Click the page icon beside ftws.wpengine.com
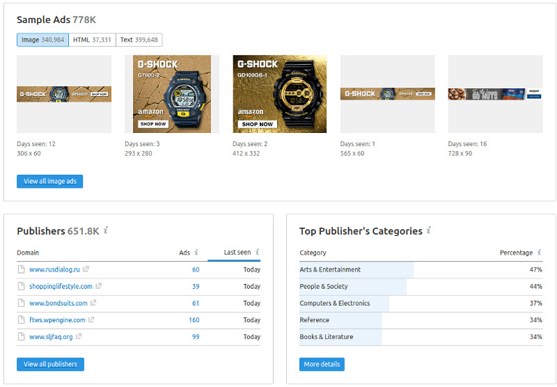 tap(22, 319)
